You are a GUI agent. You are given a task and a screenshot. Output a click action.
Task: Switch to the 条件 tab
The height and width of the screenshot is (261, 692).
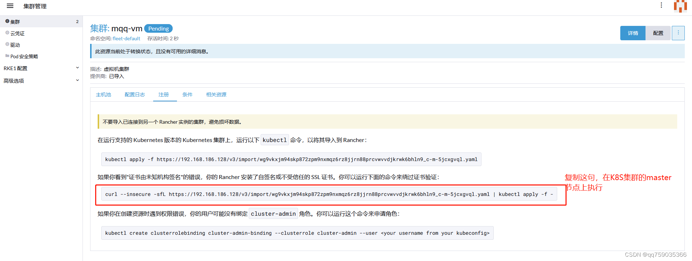187,95
